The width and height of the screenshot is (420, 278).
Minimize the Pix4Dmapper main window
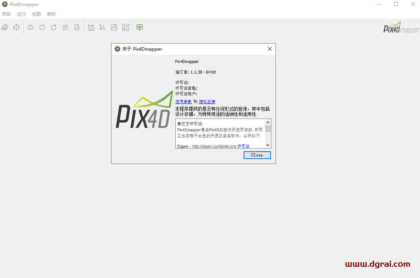[379, 4]
